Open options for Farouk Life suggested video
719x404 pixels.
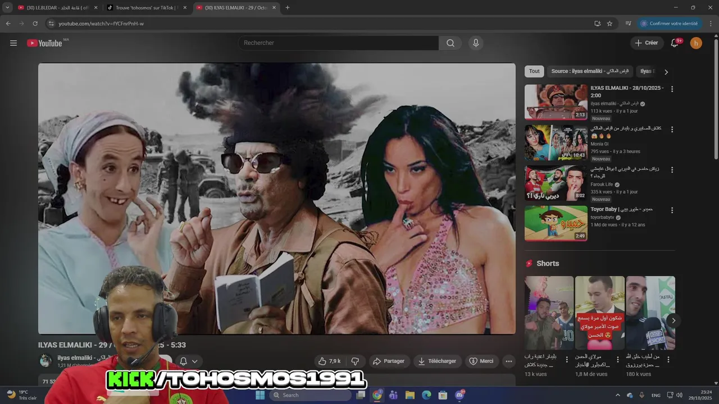coord(672,170)
